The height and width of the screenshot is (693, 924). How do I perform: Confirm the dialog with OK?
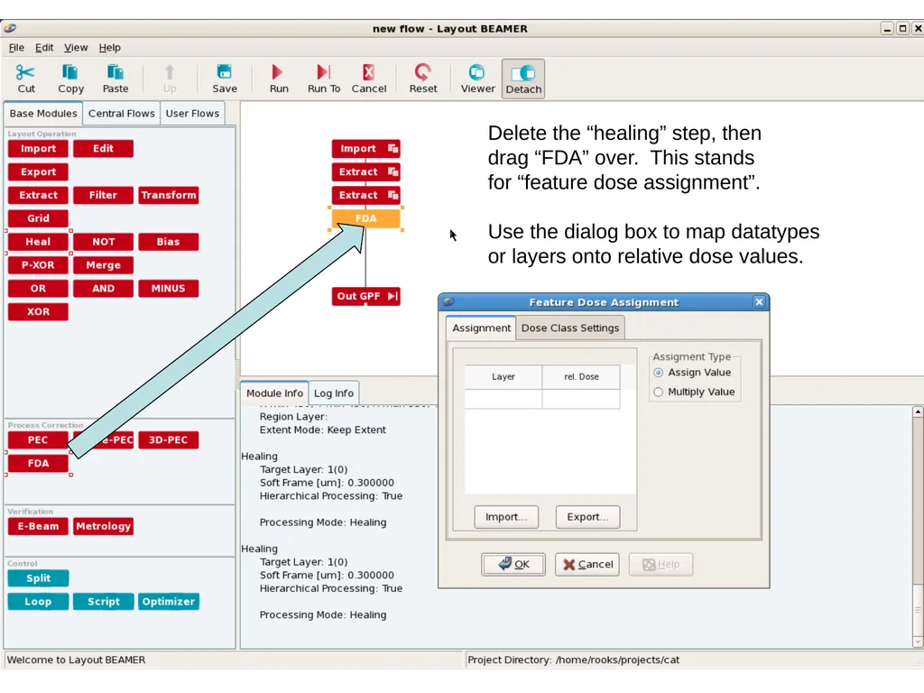pyautogui.click(x=513, y=565)
